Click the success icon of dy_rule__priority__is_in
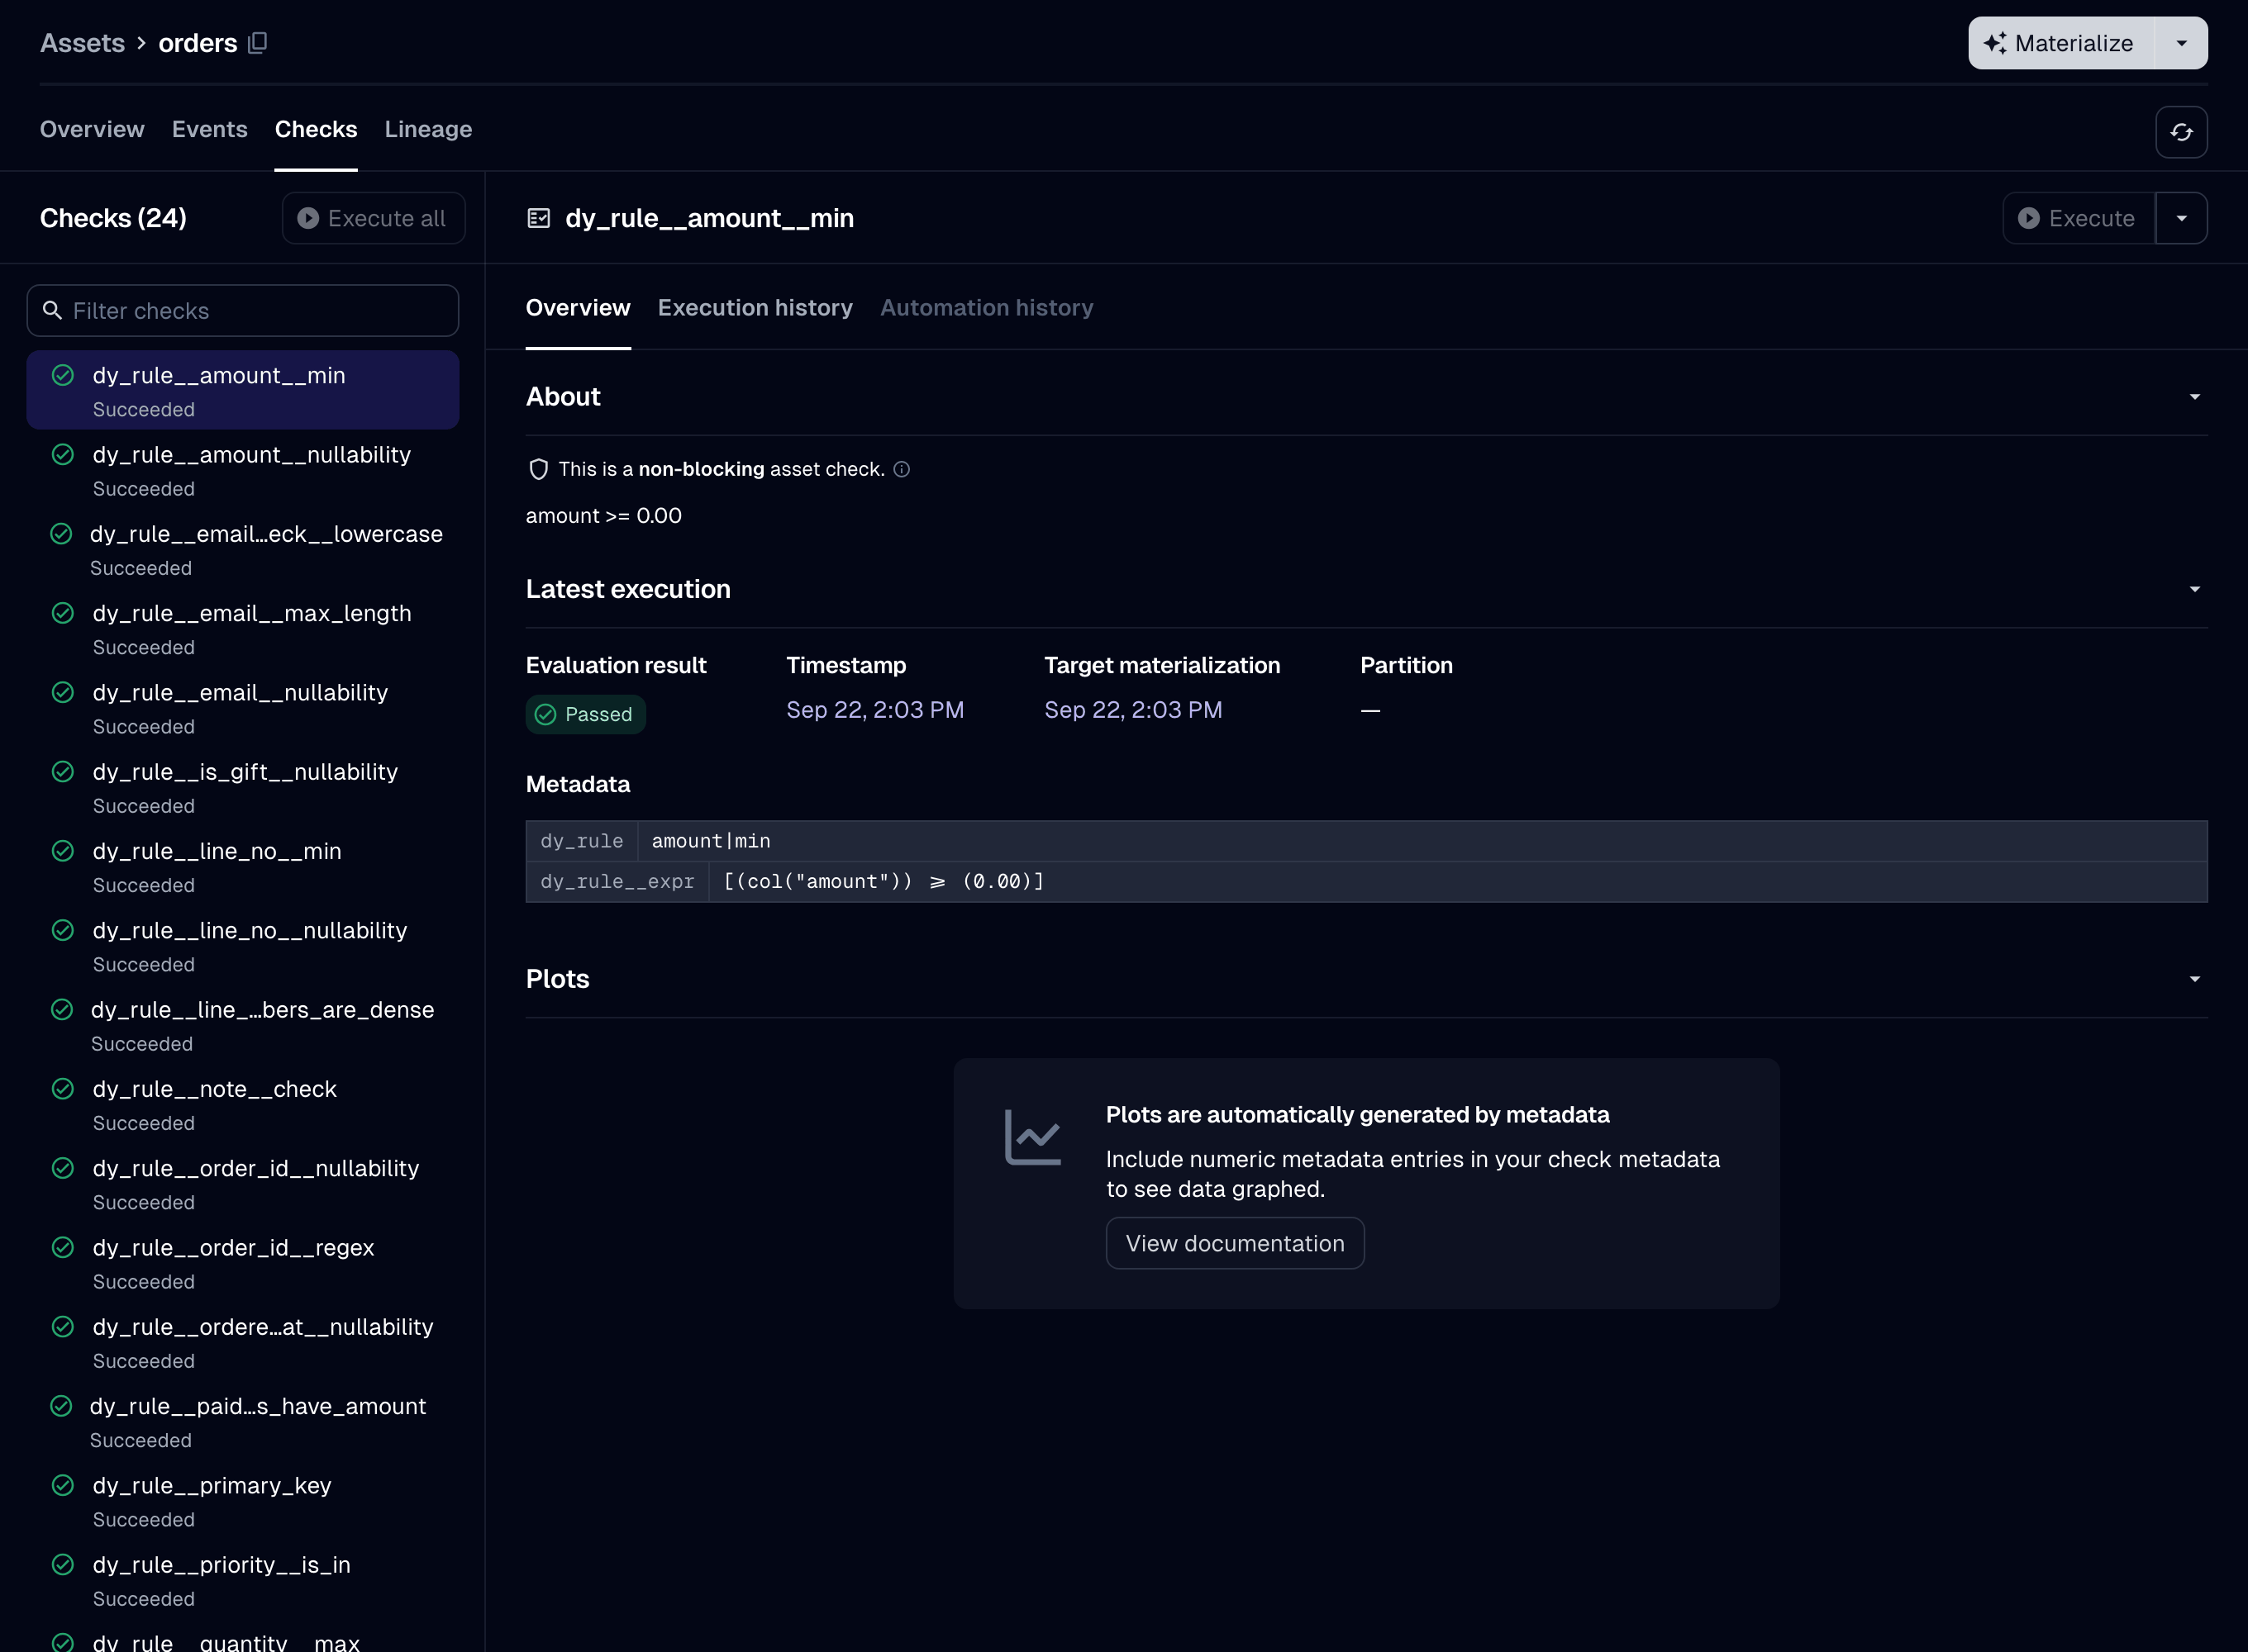The image size is (2248, 1652). coord(63,1564)
